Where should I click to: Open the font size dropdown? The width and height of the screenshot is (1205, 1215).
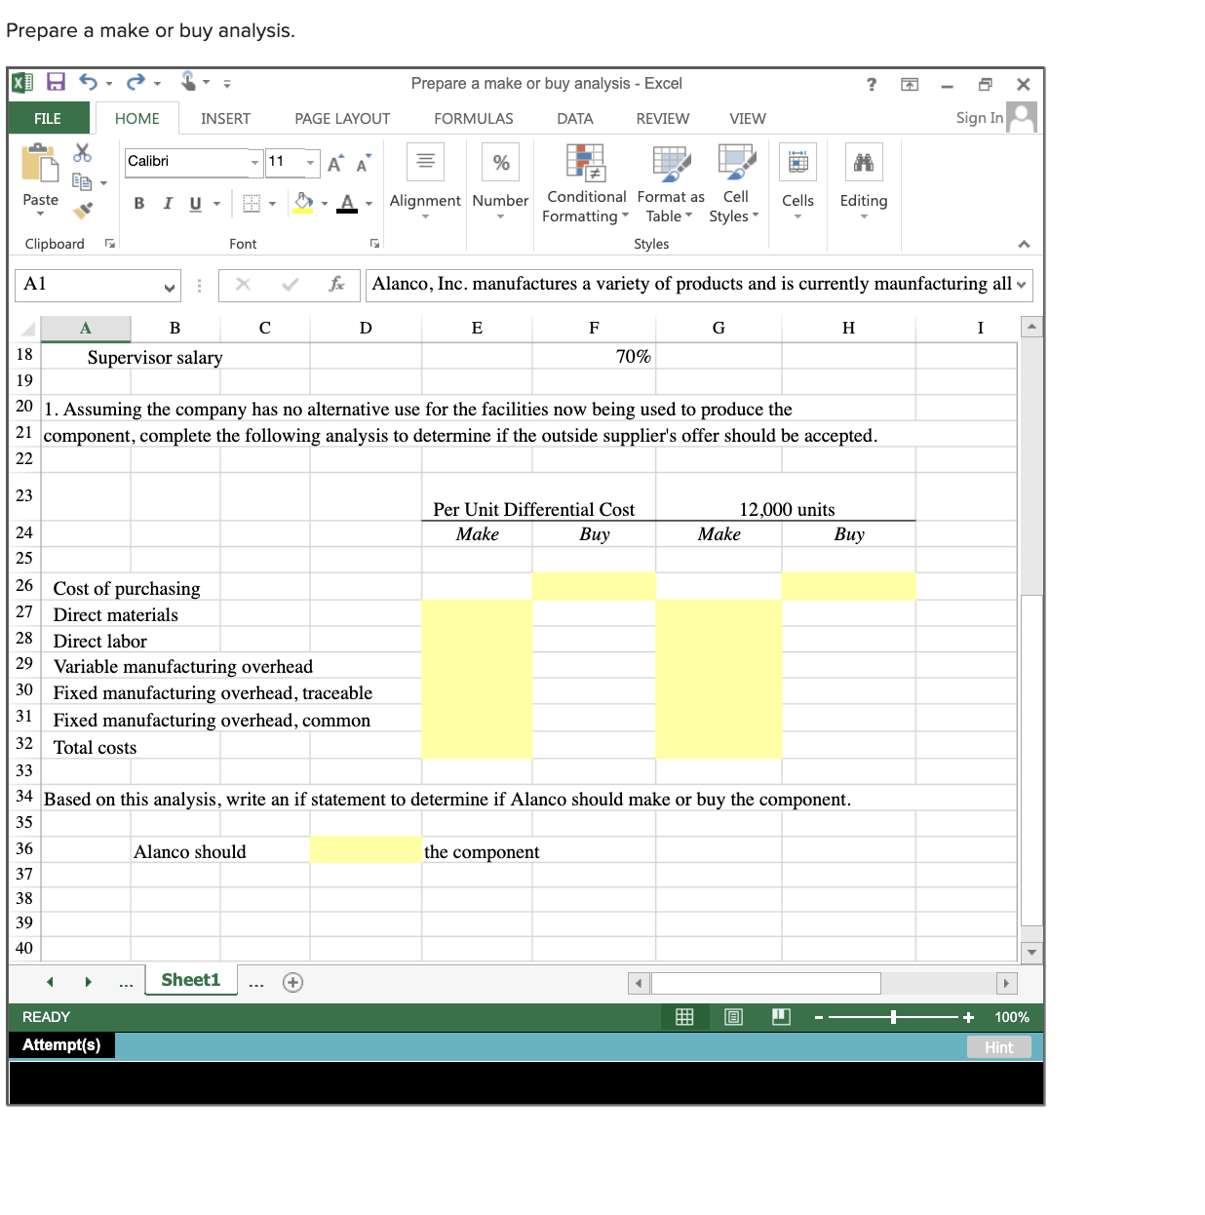tap(310, 162)
